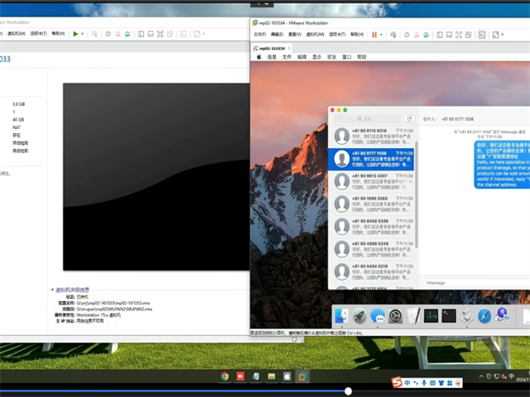Open Messages app from the dock
The width and height of the screenshot is (530, 397).
coord(378,316)
